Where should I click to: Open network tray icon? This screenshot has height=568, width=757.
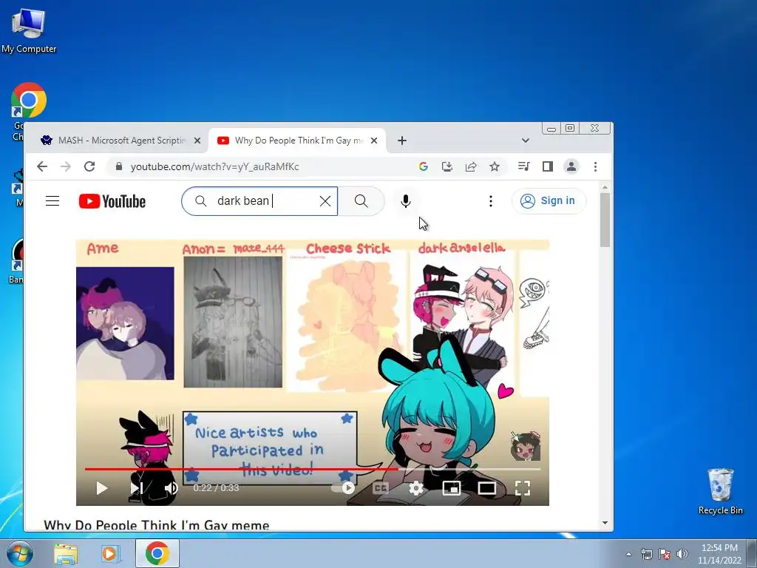click(646, 554)
